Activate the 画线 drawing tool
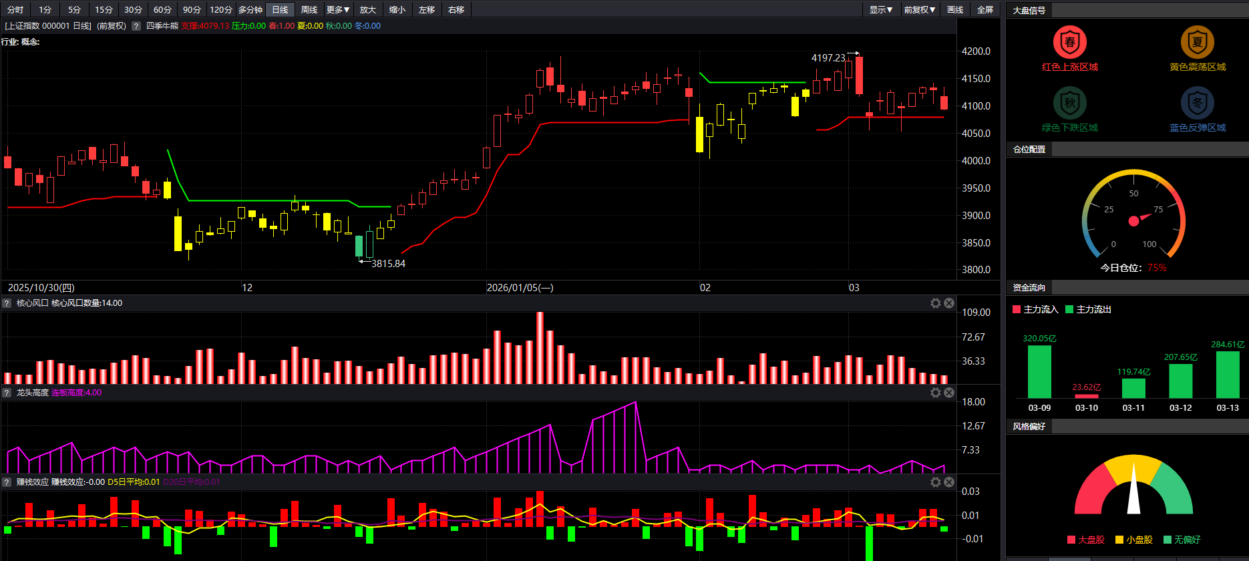 [x=955, y=9]
